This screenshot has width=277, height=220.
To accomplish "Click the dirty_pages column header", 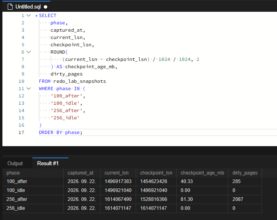I will (245, 173).
